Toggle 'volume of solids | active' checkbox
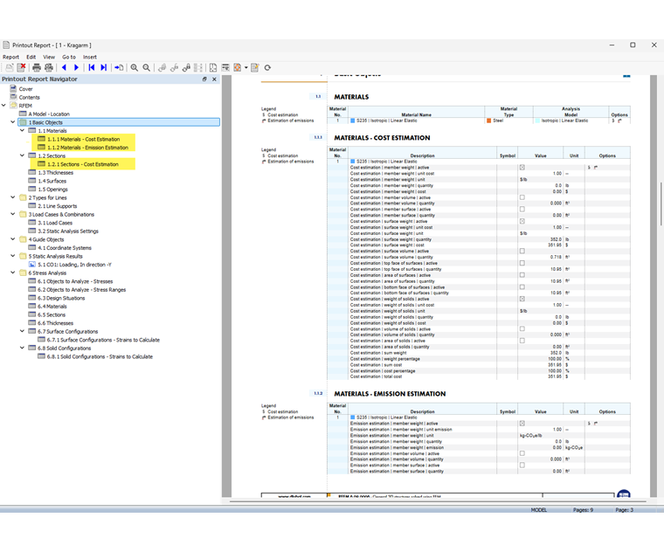 tap(522, 329)
